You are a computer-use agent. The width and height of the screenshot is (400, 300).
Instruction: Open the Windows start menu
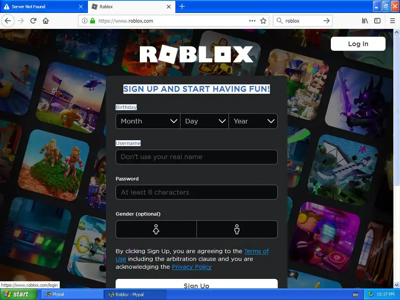[x=18, y=294]
